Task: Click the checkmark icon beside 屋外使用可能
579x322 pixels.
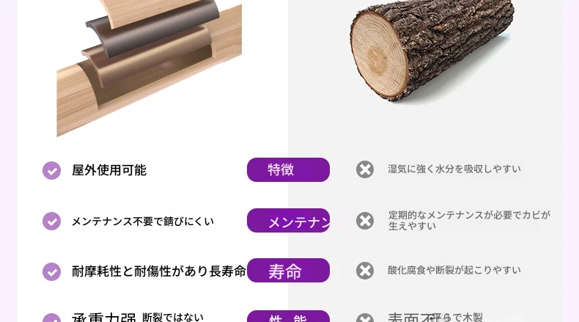Action: (x=52, y=170)
